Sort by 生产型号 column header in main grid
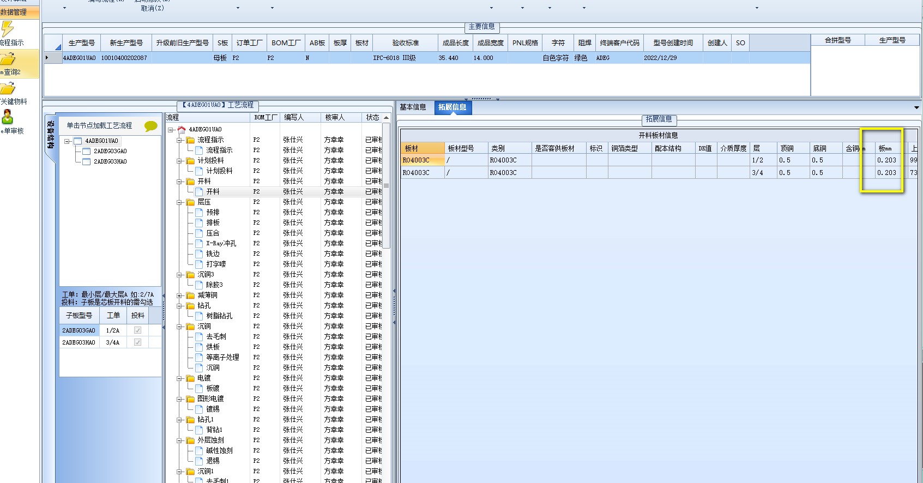Image resolution: width=923 pixels, height=483 pixels. 82,43
